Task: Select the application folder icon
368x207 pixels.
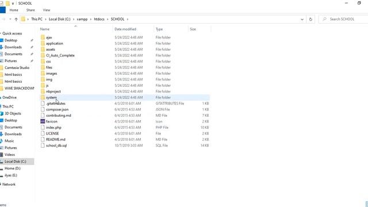Action: point(43,44)
